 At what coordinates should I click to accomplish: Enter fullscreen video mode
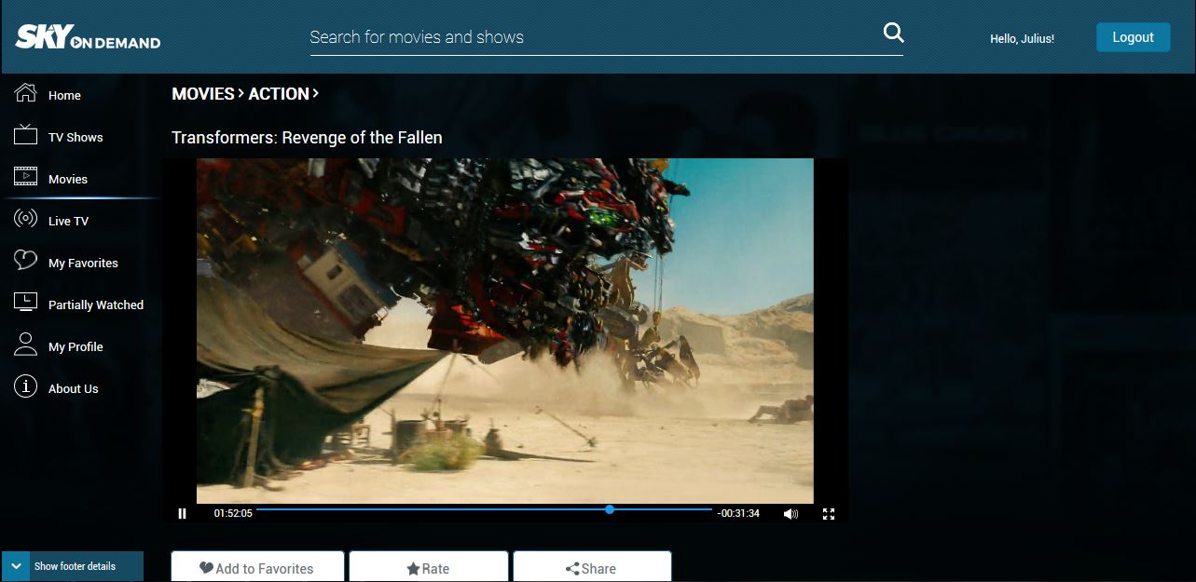click(828, 514)
